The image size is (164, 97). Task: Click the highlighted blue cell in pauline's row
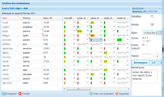click(96, 40)
